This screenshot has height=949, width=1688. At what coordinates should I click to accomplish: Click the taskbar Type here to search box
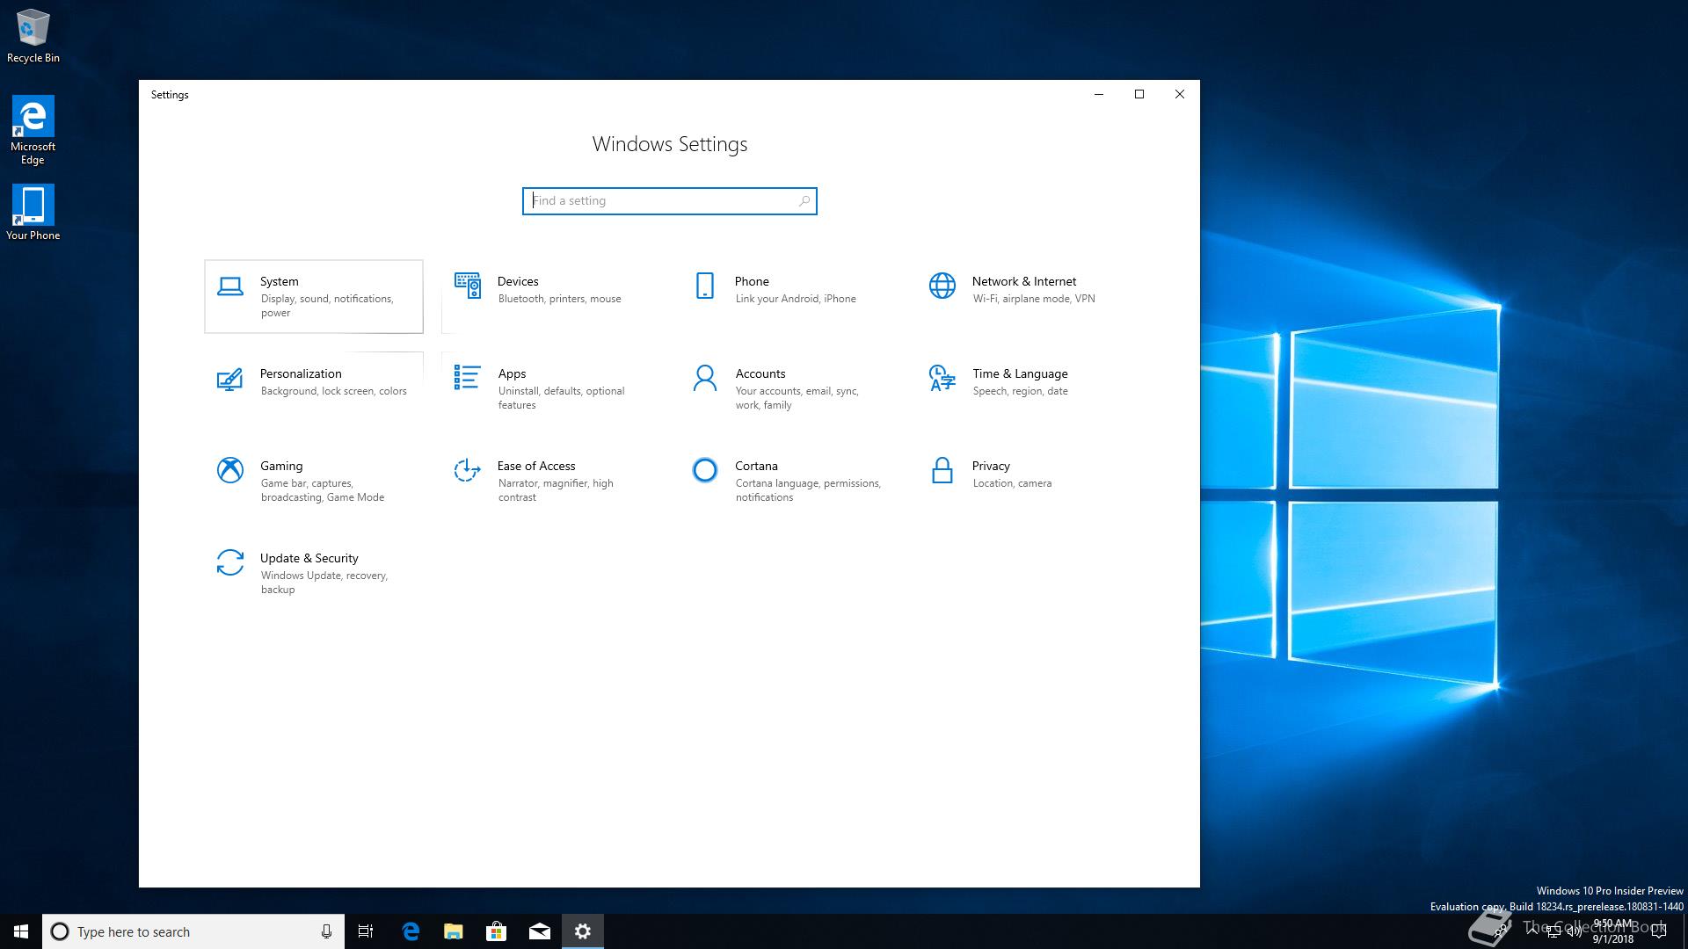193,931
